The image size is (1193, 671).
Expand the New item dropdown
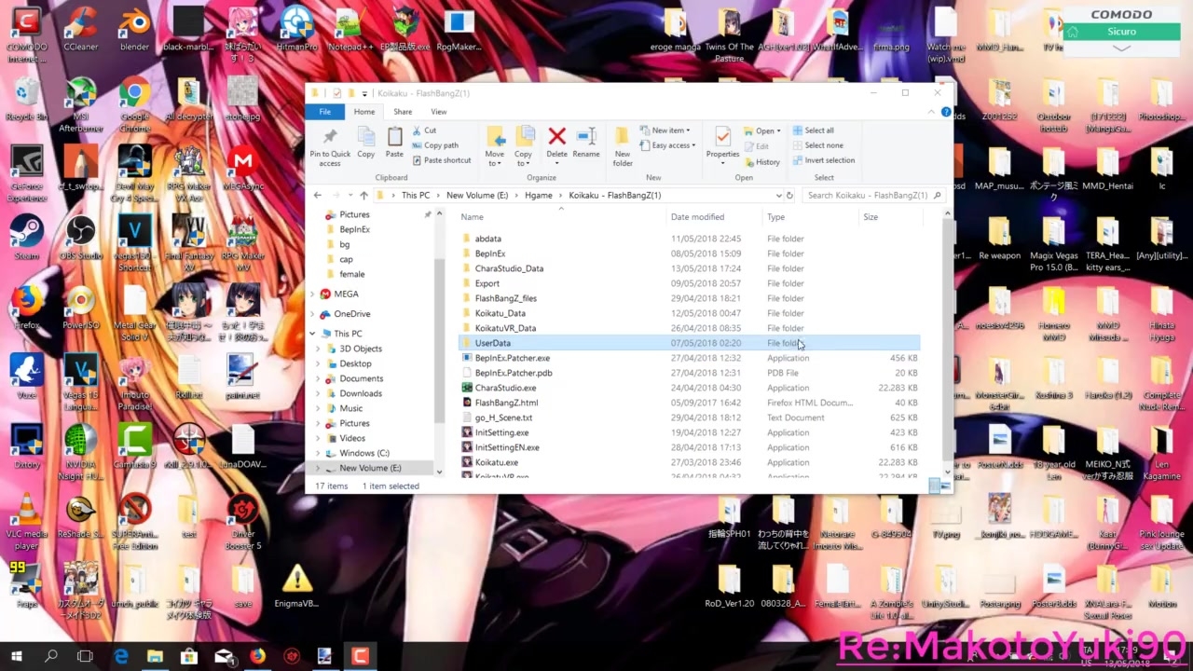point(666,130)
